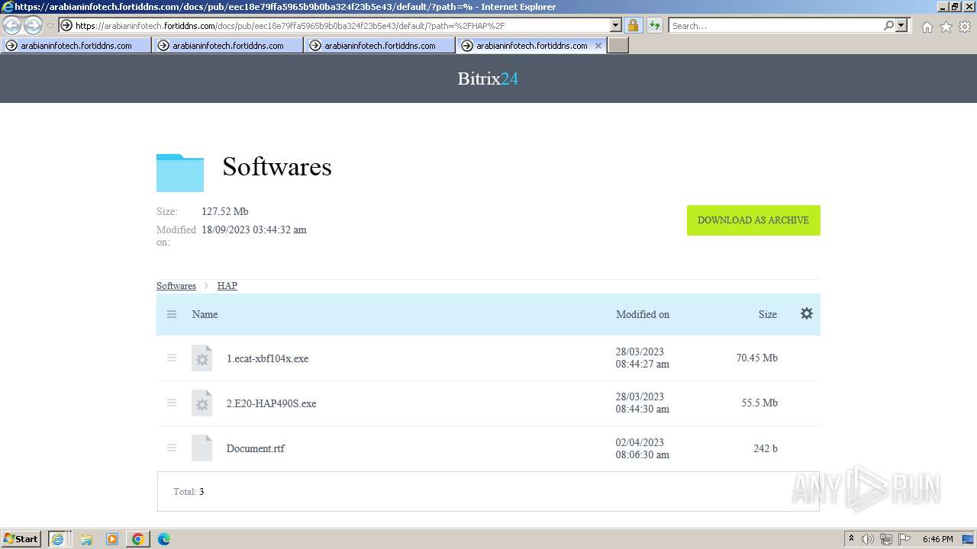977x549 pixels.
Task: Click the network tray icon
Action: (x=886, y=539)
